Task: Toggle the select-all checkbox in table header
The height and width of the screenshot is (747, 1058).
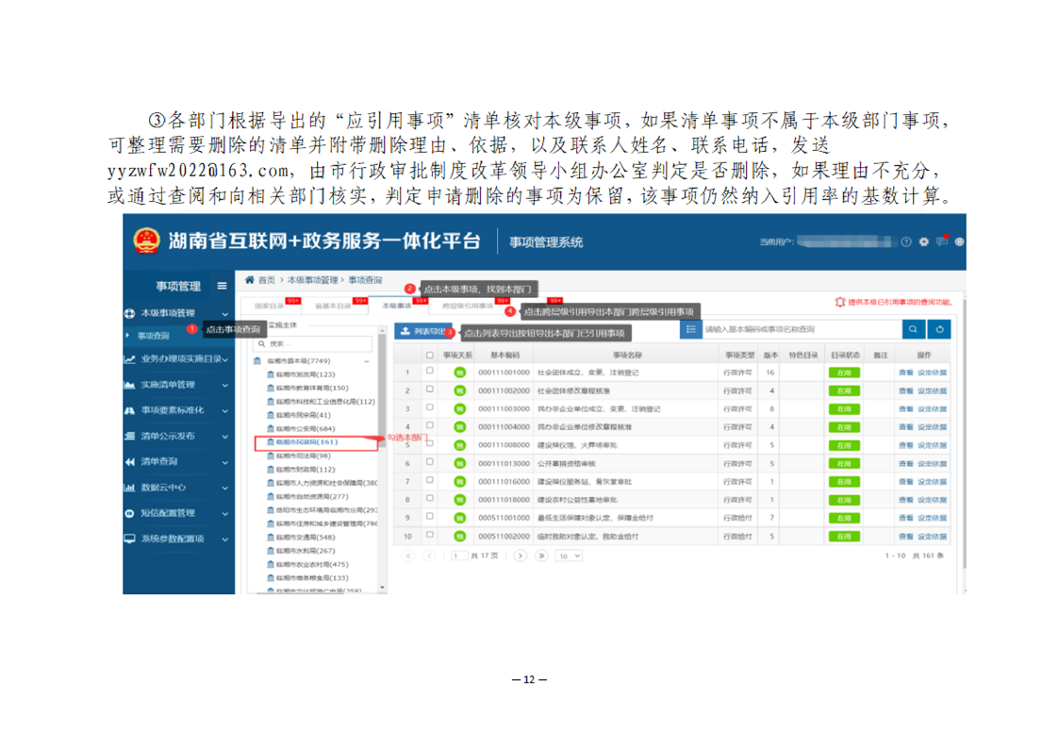Action: point(430,356)
